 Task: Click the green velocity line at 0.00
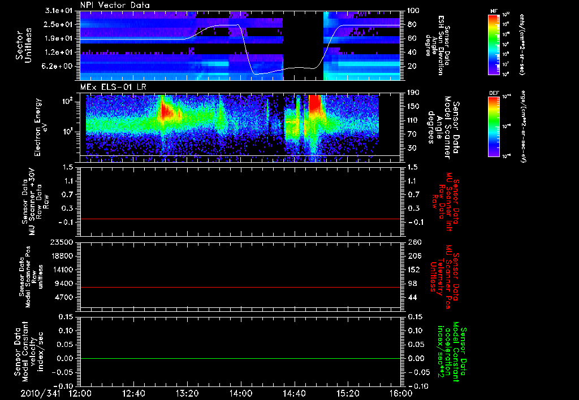pyautogui.click(x=240, y=358)
